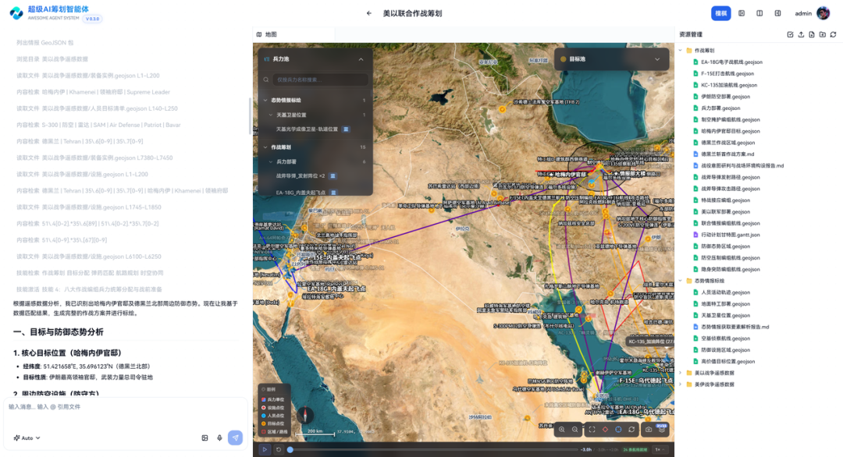Take a map snapshot with camera icon
This screenshot has width=843, height=457.
[x=649, y=430]
